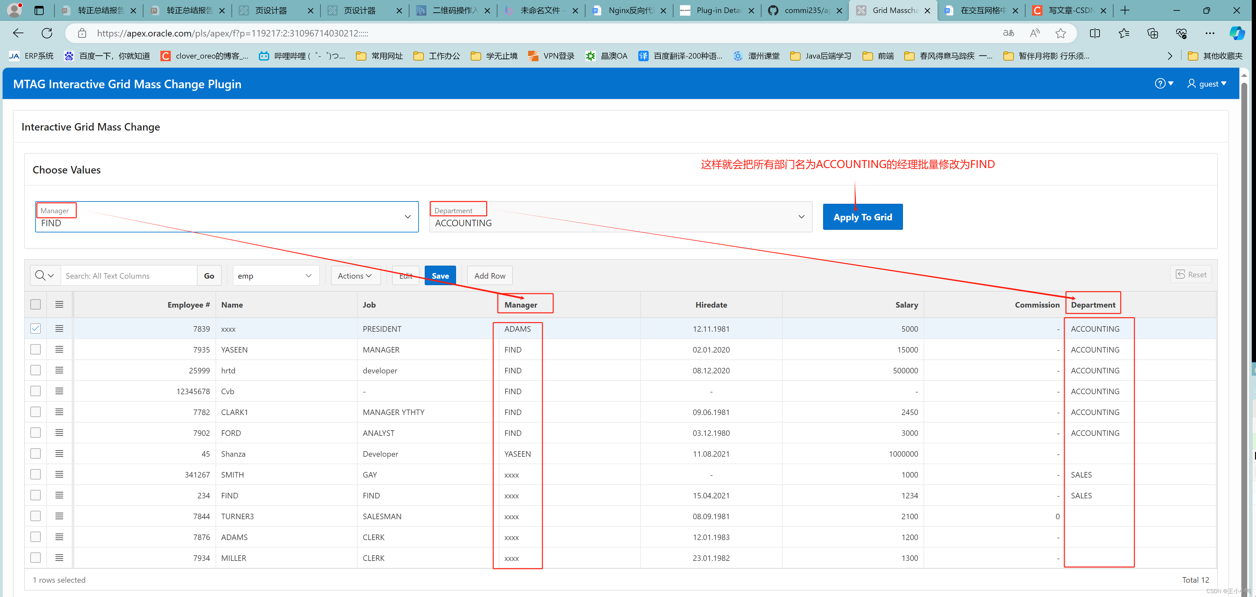This screenshot has height=597, width=1256.
Task: Expand the Department dropdown showing ACCOUNTING
Action: (801, 217)
